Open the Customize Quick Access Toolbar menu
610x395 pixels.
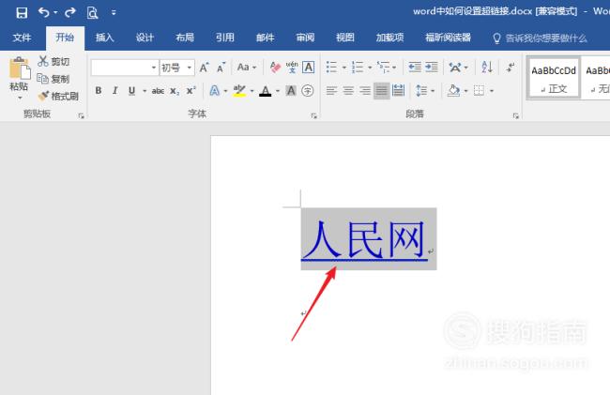tap(114, 13)
